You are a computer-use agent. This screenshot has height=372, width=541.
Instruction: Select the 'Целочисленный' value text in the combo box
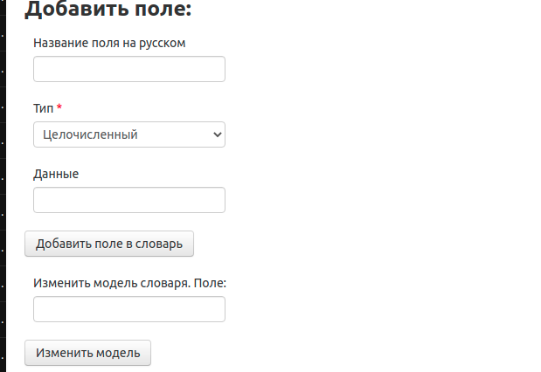[x=90, y=134]
